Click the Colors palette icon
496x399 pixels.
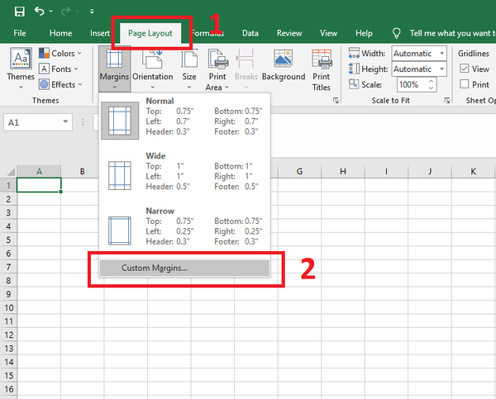(x=44, y=53)
